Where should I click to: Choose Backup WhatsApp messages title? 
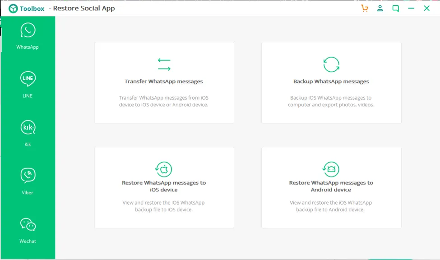click(331, 82)
